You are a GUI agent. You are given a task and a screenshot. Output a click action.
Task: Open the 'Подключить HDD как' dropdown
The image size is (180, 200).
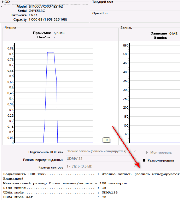[102, 151]
